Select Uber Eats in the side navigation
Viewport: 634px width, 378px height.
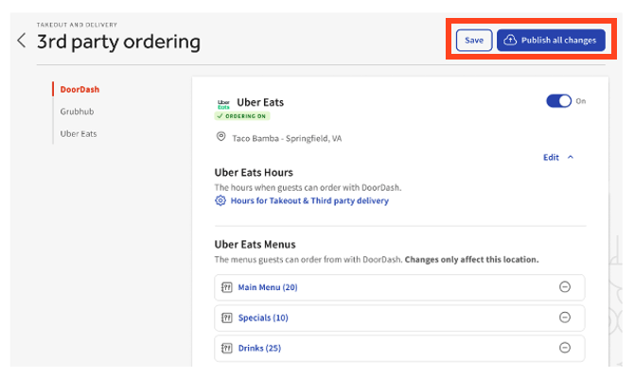point(79,133)
